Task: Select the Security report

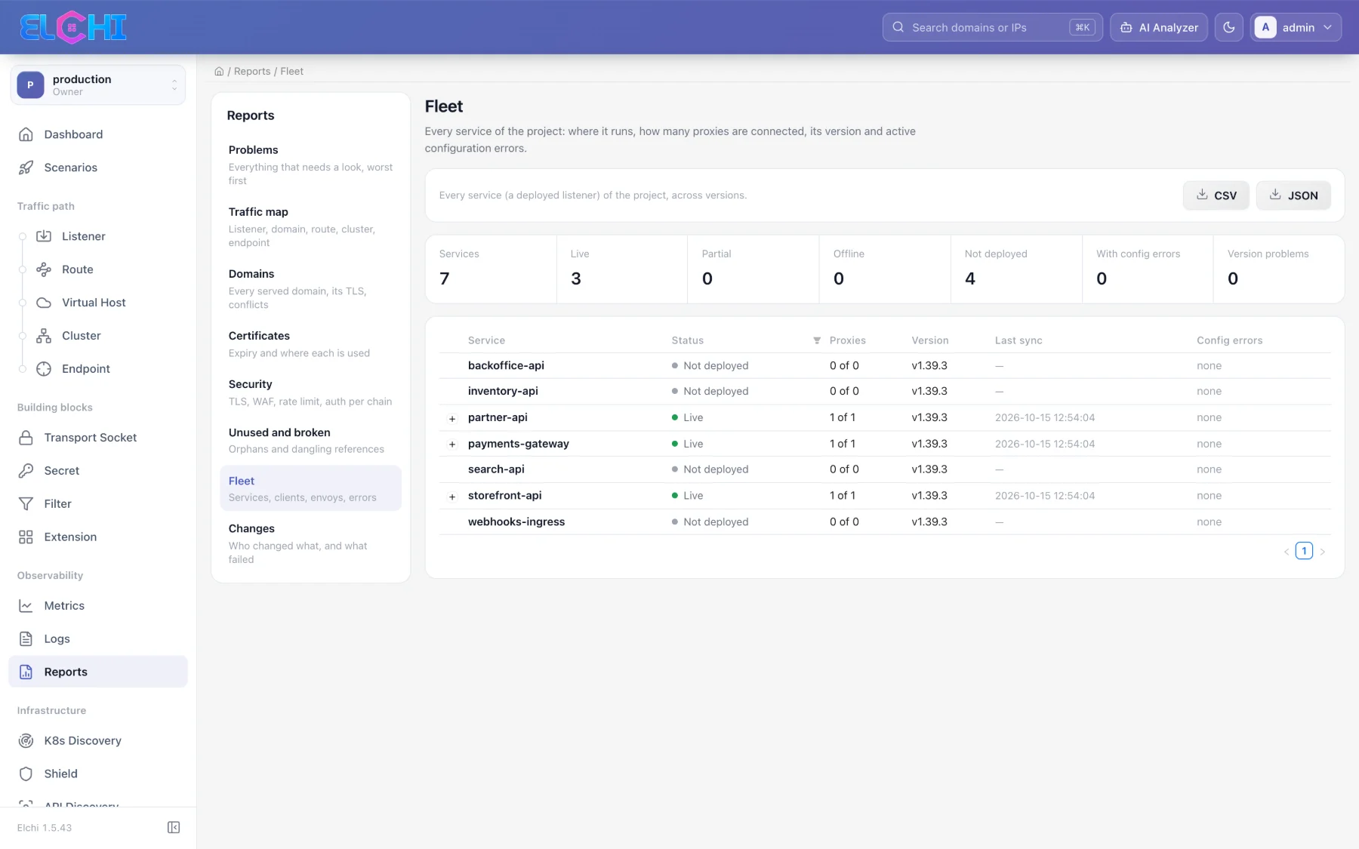Action: pos(310,392)
